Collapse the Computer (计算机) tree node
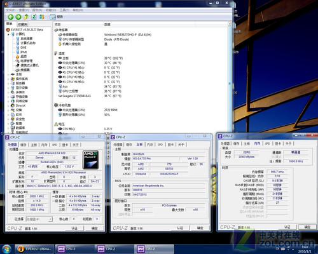This screenshot has width=318, height=254. point(9,34)
